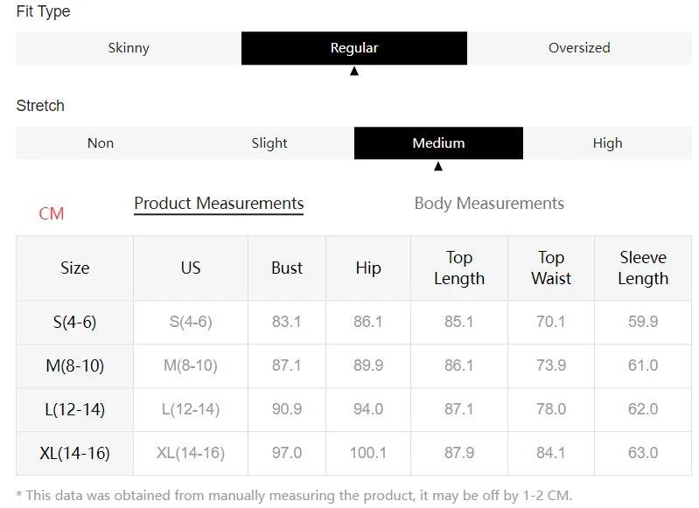Click the triangle marker under Regular
699x508 pixels.
tap(354, 71)
